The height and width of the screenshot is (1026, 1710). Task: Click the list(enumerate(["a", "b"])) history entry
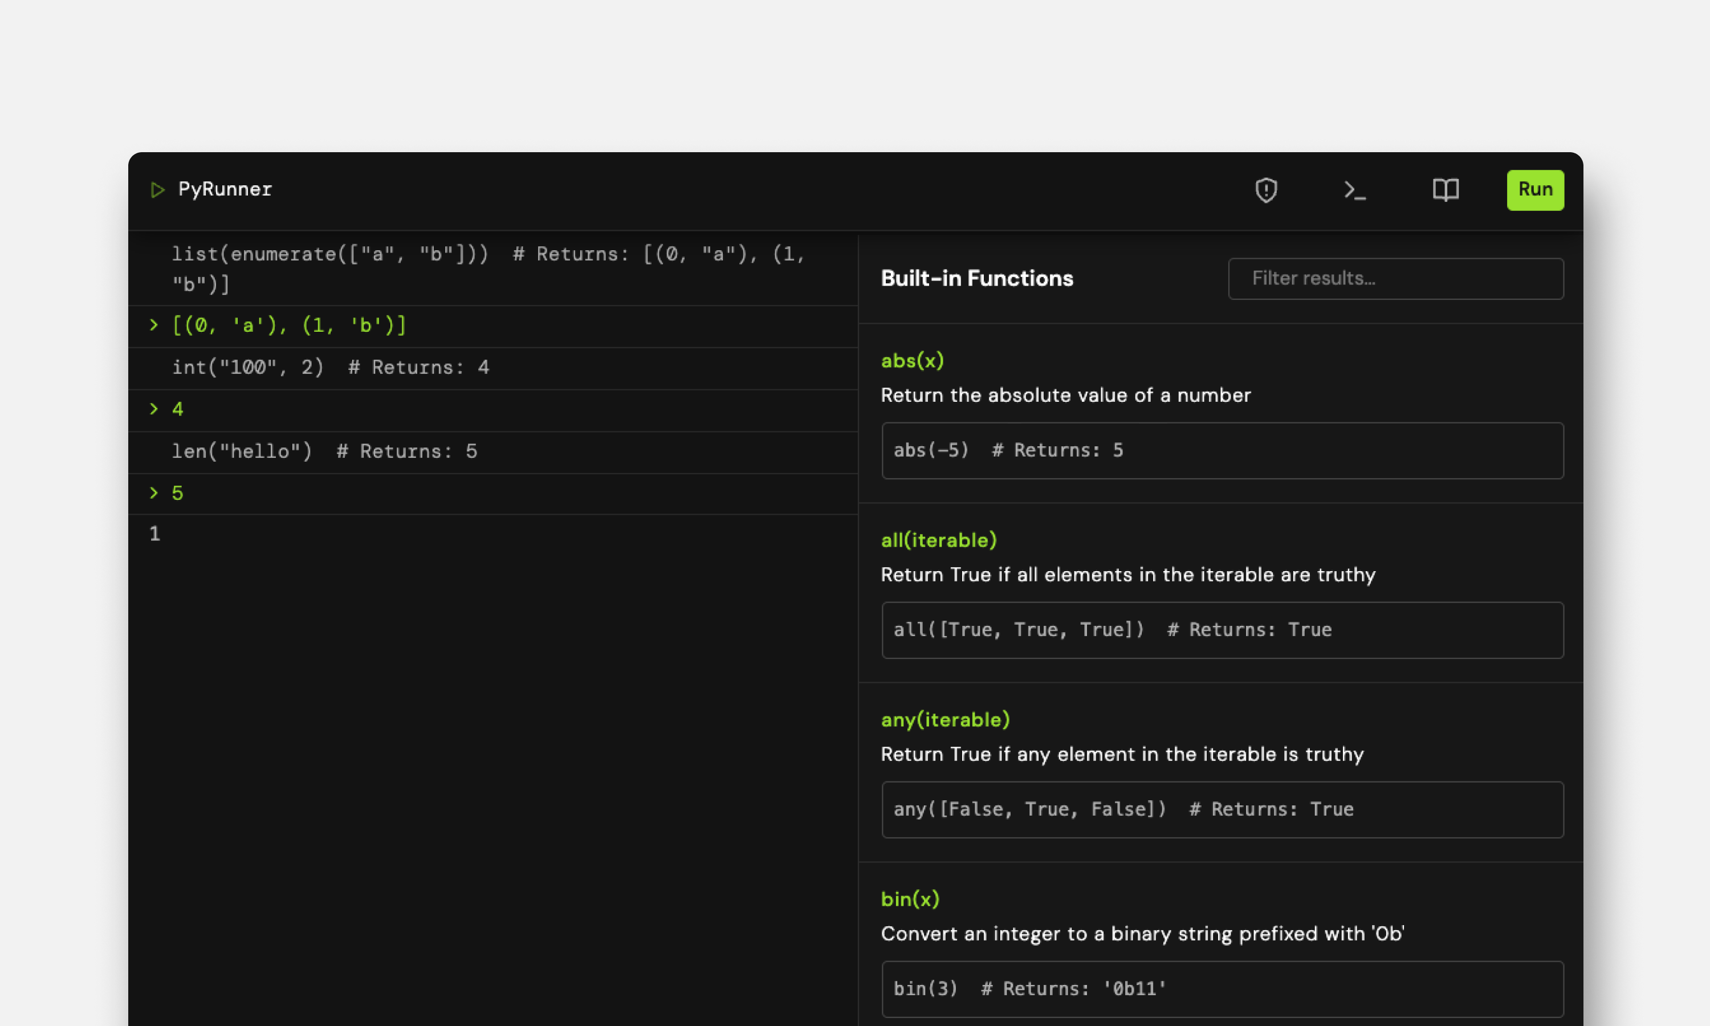[x=493, y=269]
